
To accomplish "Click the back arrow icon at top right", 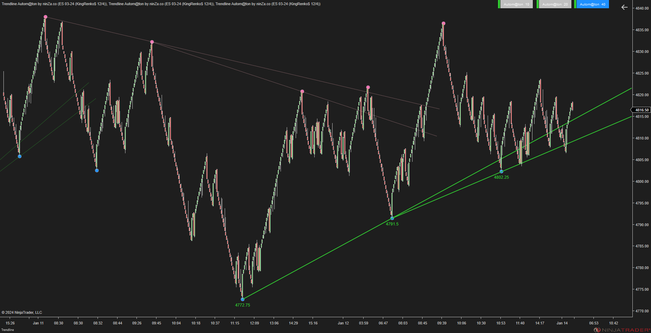I will pyautogui.click(x=624, y=7).
